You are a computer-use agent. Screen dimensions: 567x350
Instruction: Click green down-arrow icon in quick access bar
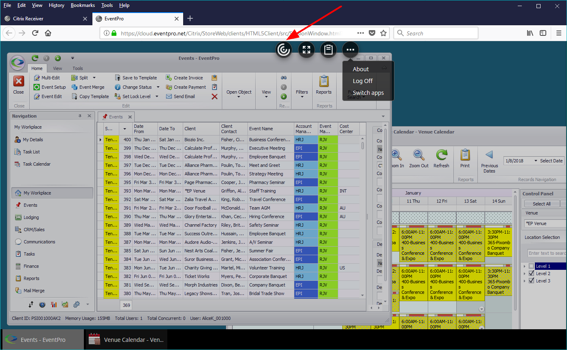(57, 58)
